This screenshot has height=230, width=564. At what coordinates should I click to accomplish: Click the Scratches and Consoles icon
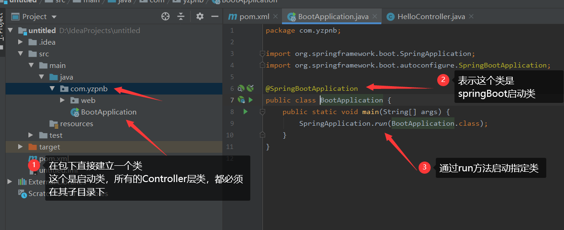pyautogui.click(x=22, y=193)
